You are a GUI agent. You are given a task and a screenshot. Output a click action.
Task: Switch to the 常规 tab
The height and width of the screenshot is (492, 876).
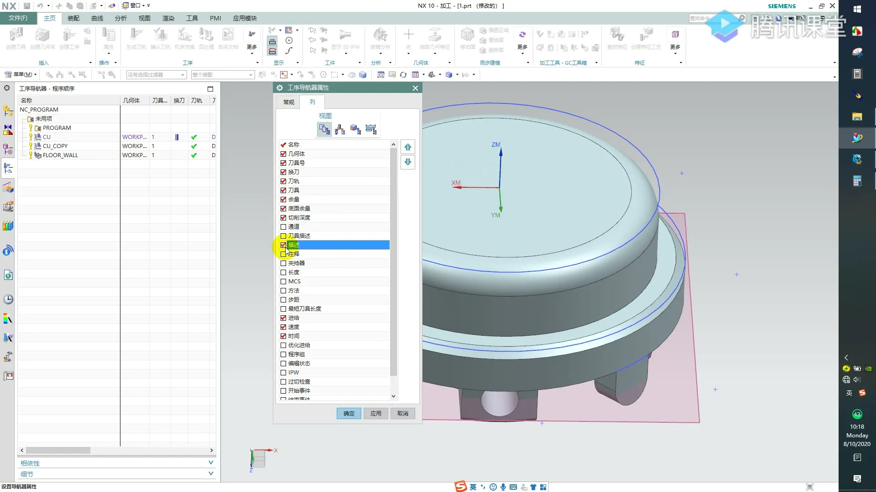pyautogui.click(x=289, y=102)
